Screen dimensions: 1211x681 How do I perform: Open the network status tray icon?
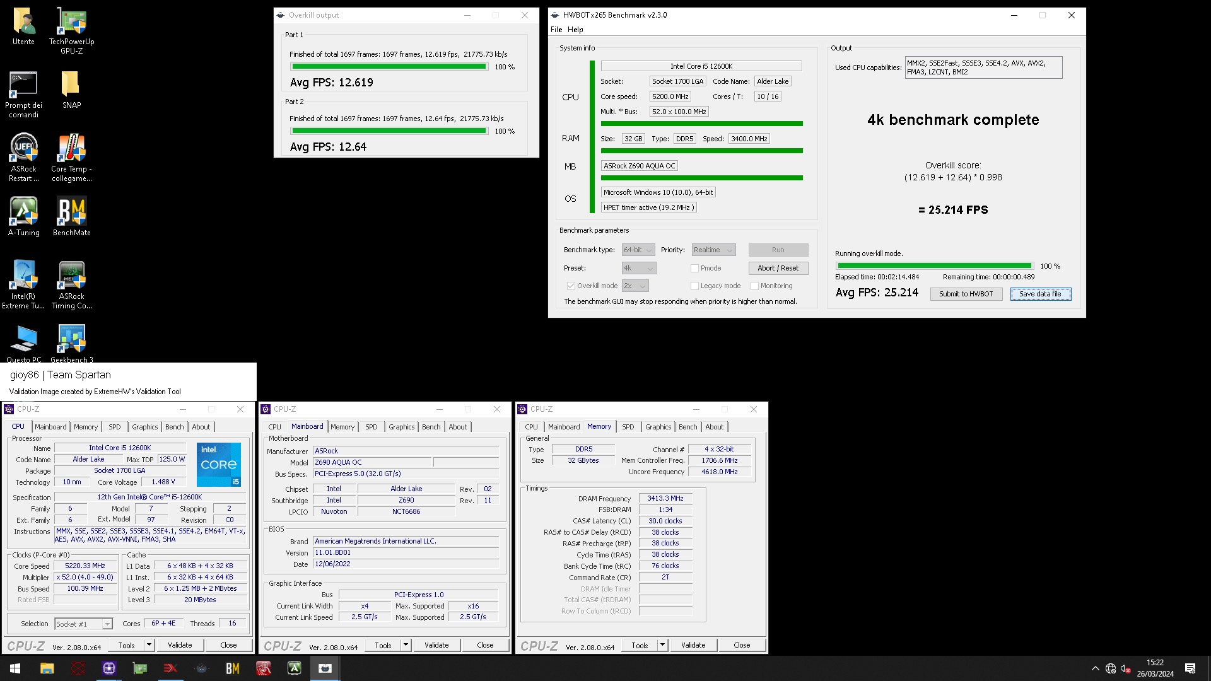pos(1111,668)
